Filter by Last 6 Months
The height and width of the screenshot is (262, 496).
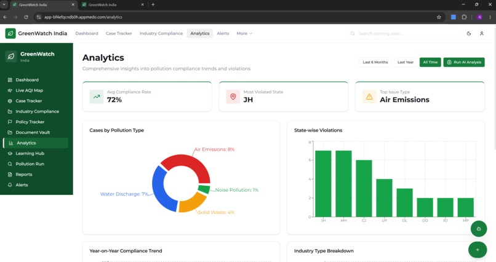pyautogui.click(x=375, y=62)
